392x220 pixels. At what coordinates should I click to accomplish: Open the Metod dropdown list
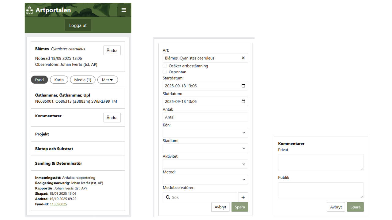pyautogui.click(x=205, y=180)
